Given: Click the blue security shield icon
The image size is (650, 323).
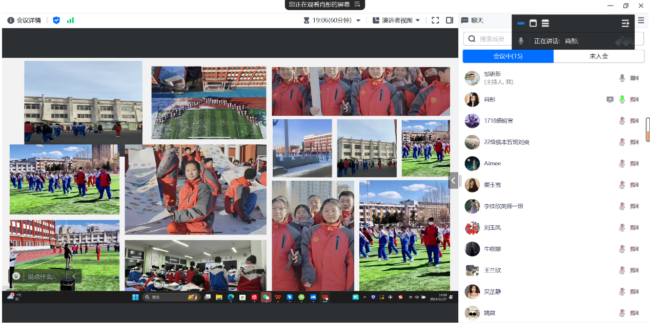Looking at the screenshot, I should point(56,20).
